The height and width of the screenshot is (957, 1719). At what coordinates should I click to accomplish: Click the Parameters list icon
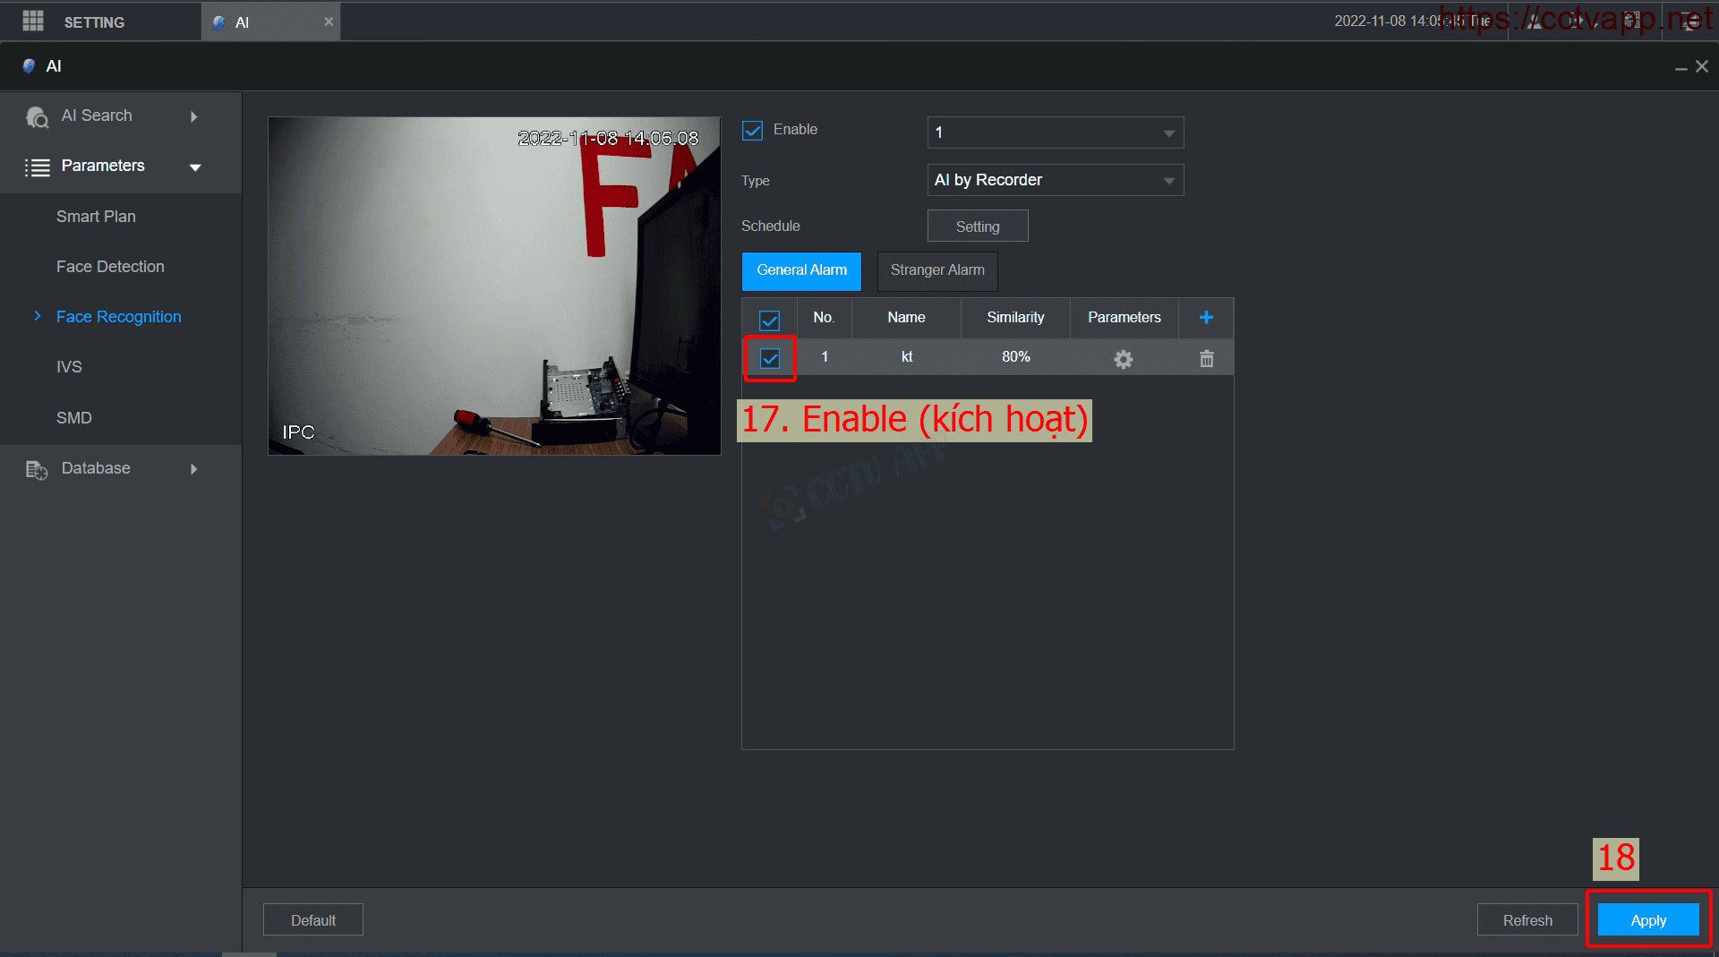coord(37,167)
